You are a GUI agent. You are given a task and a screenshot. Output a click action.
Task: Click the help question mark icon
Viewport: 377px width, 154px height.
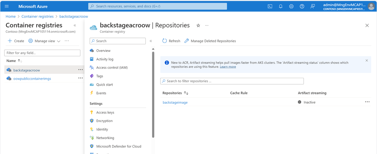tap(302, 6)
